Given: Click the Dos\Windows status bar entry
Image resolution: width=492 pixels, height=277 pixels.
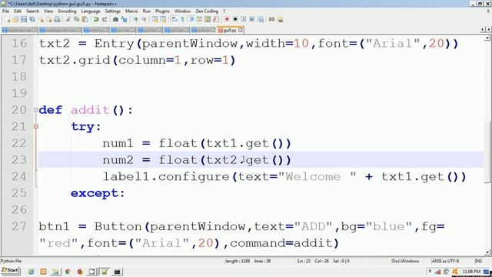Looking at the screenshot, I should click(405, 261).
